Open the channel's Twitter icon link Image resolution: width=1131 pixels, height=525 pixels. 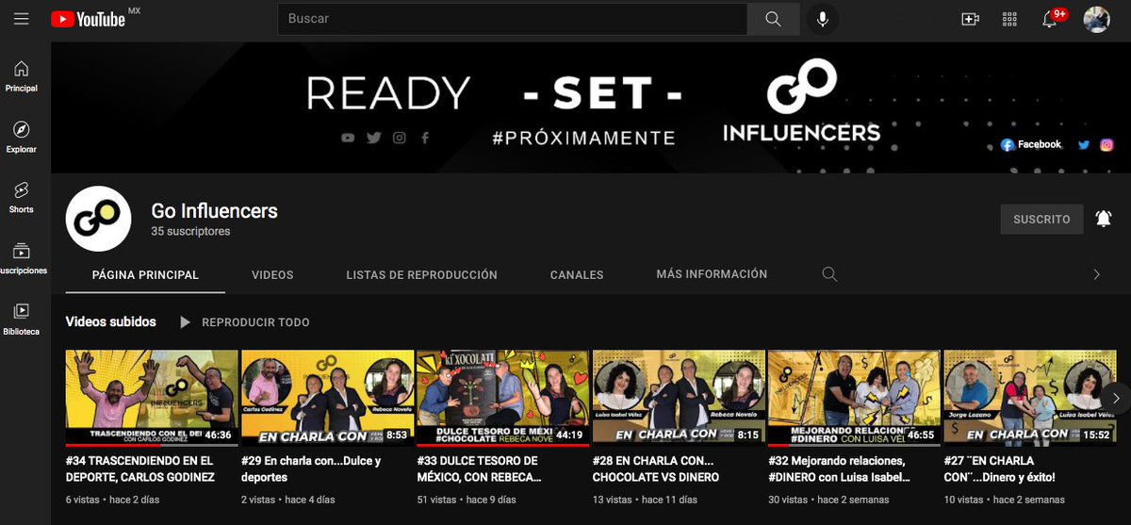[x=1084, y=145]
